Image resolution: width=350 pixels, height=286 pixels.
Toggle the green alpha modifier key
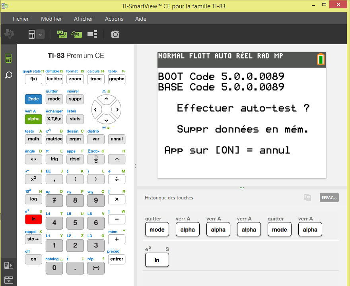33,119
